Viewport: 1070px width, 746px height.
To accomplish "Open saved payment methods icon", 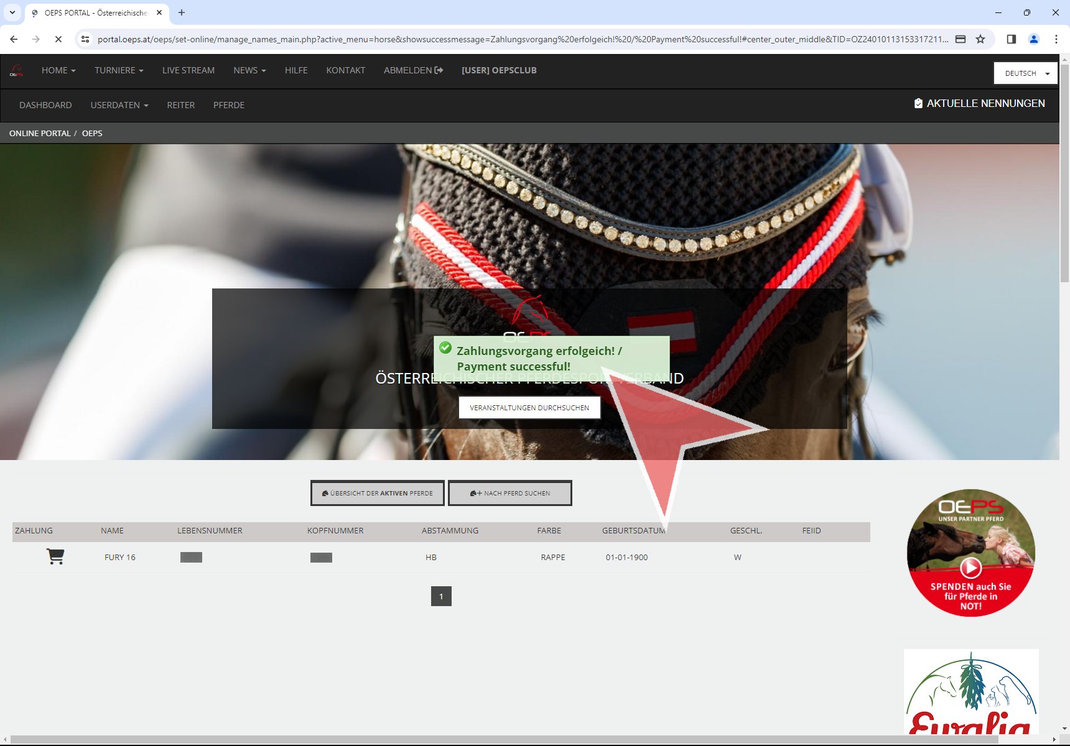I will (x=961, y=39).
